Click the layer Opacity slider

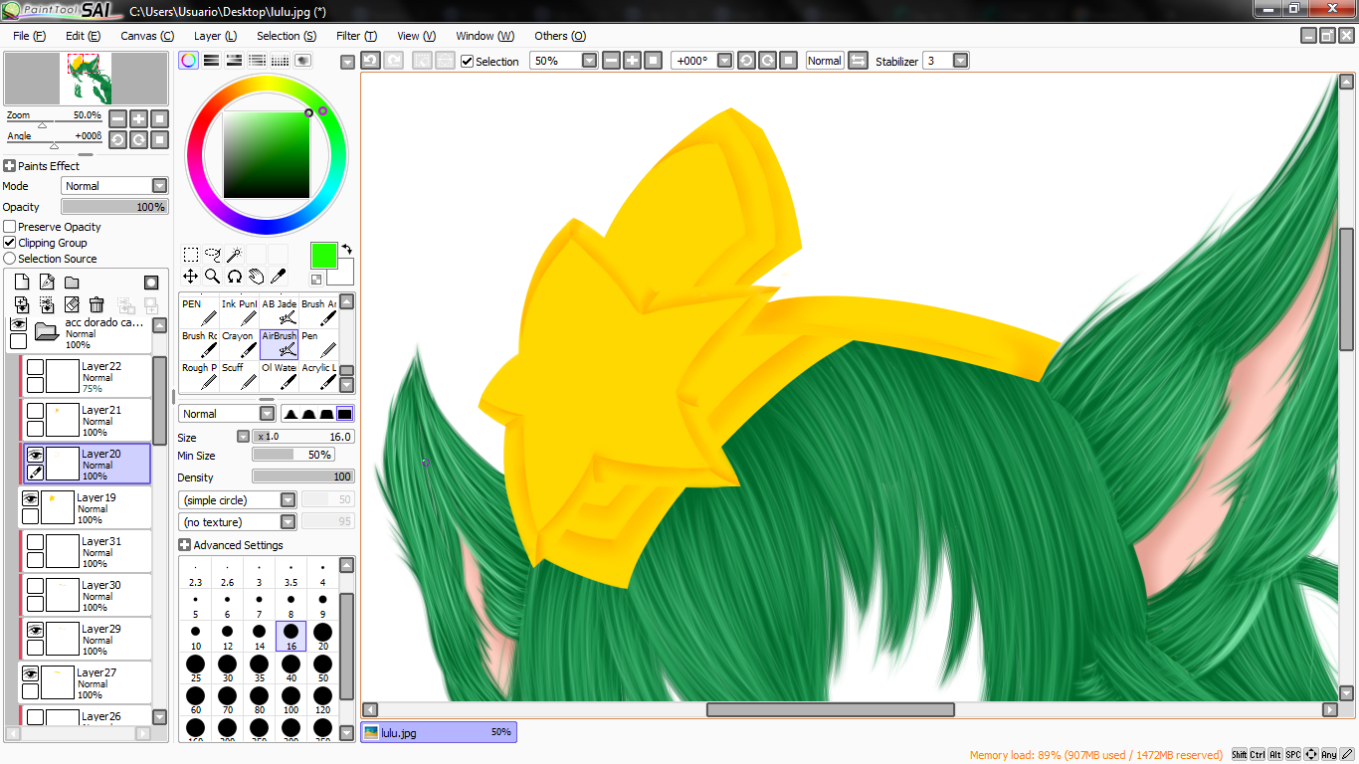(x=115, y=207)
